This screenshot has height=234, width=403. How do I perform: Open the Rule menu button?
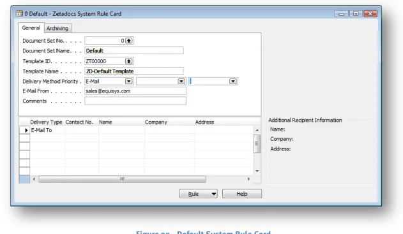pyautogui.click(x=198, y=194)
